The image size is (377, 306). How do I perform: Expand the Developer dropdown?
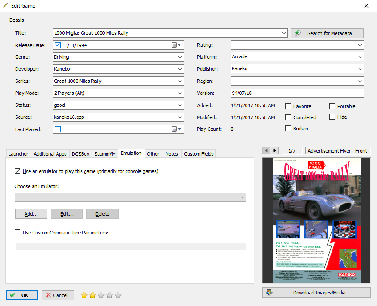point(180,69)
